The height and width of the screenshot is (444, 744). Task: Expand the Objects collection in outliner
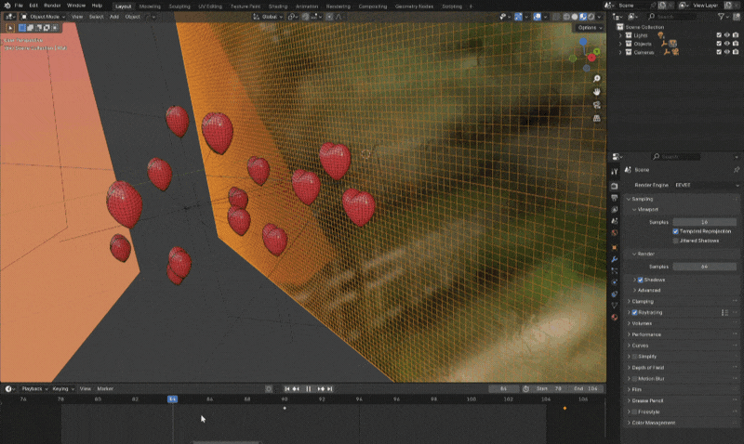[621, 44]
